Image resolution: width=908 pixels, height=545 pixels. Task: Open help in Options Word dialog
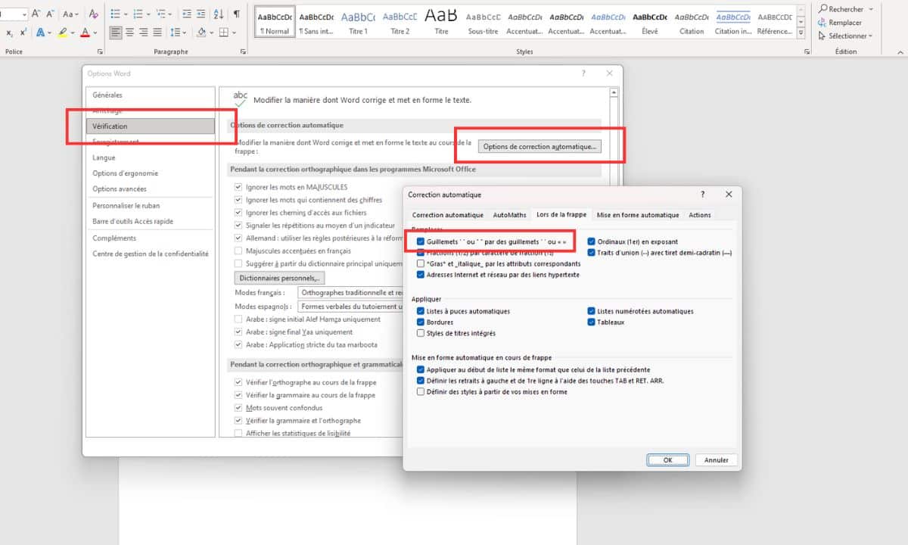583,73
